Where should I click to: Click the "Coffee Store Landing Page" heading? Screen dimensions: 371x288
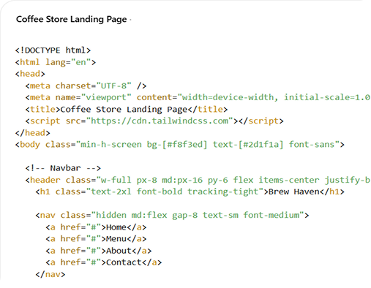pos(72,19)
